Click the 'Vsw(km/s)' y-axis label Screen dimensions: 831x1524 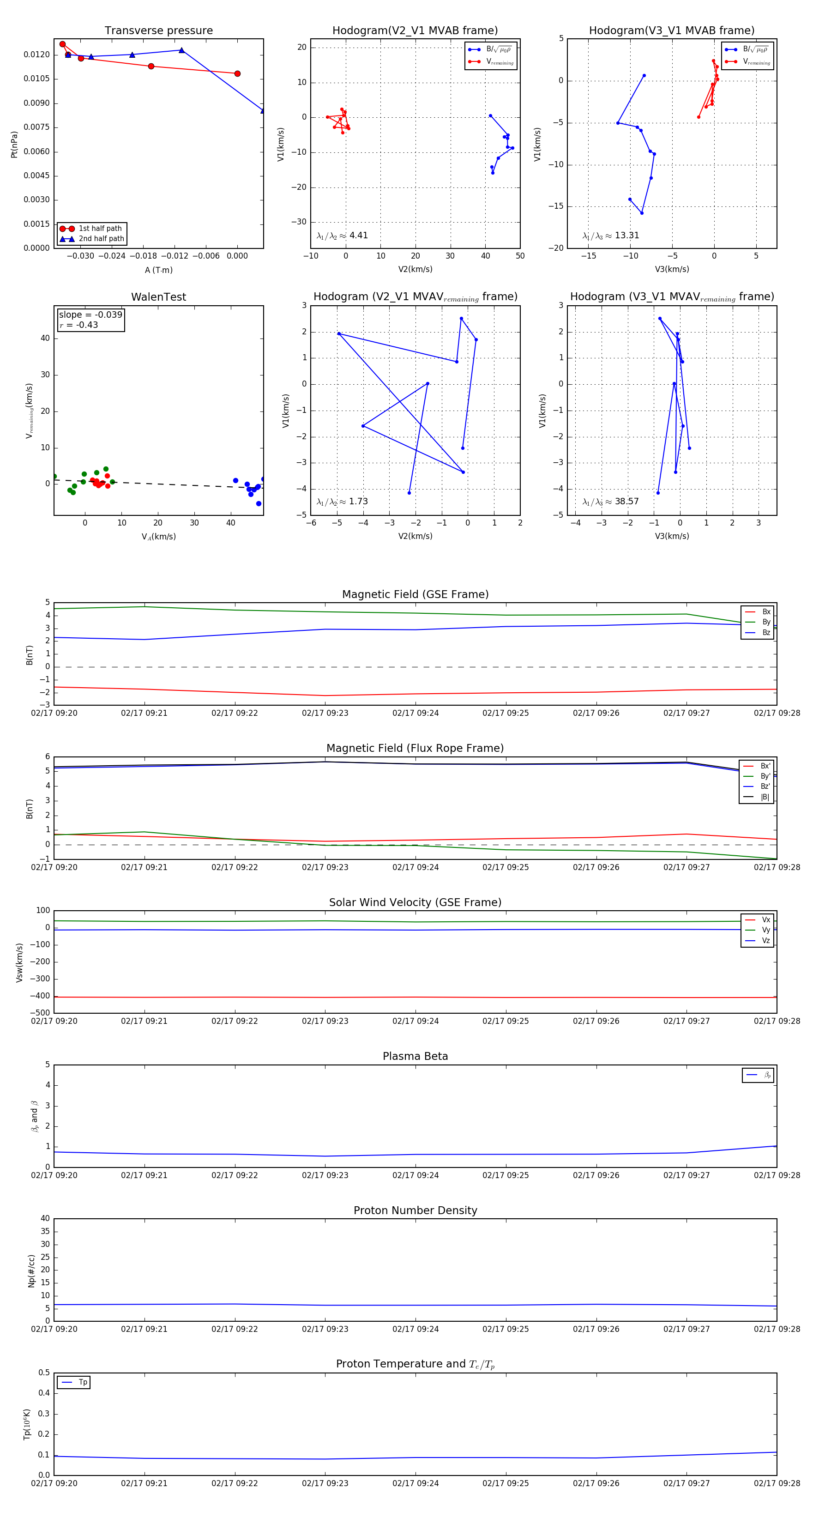point(19,962)
